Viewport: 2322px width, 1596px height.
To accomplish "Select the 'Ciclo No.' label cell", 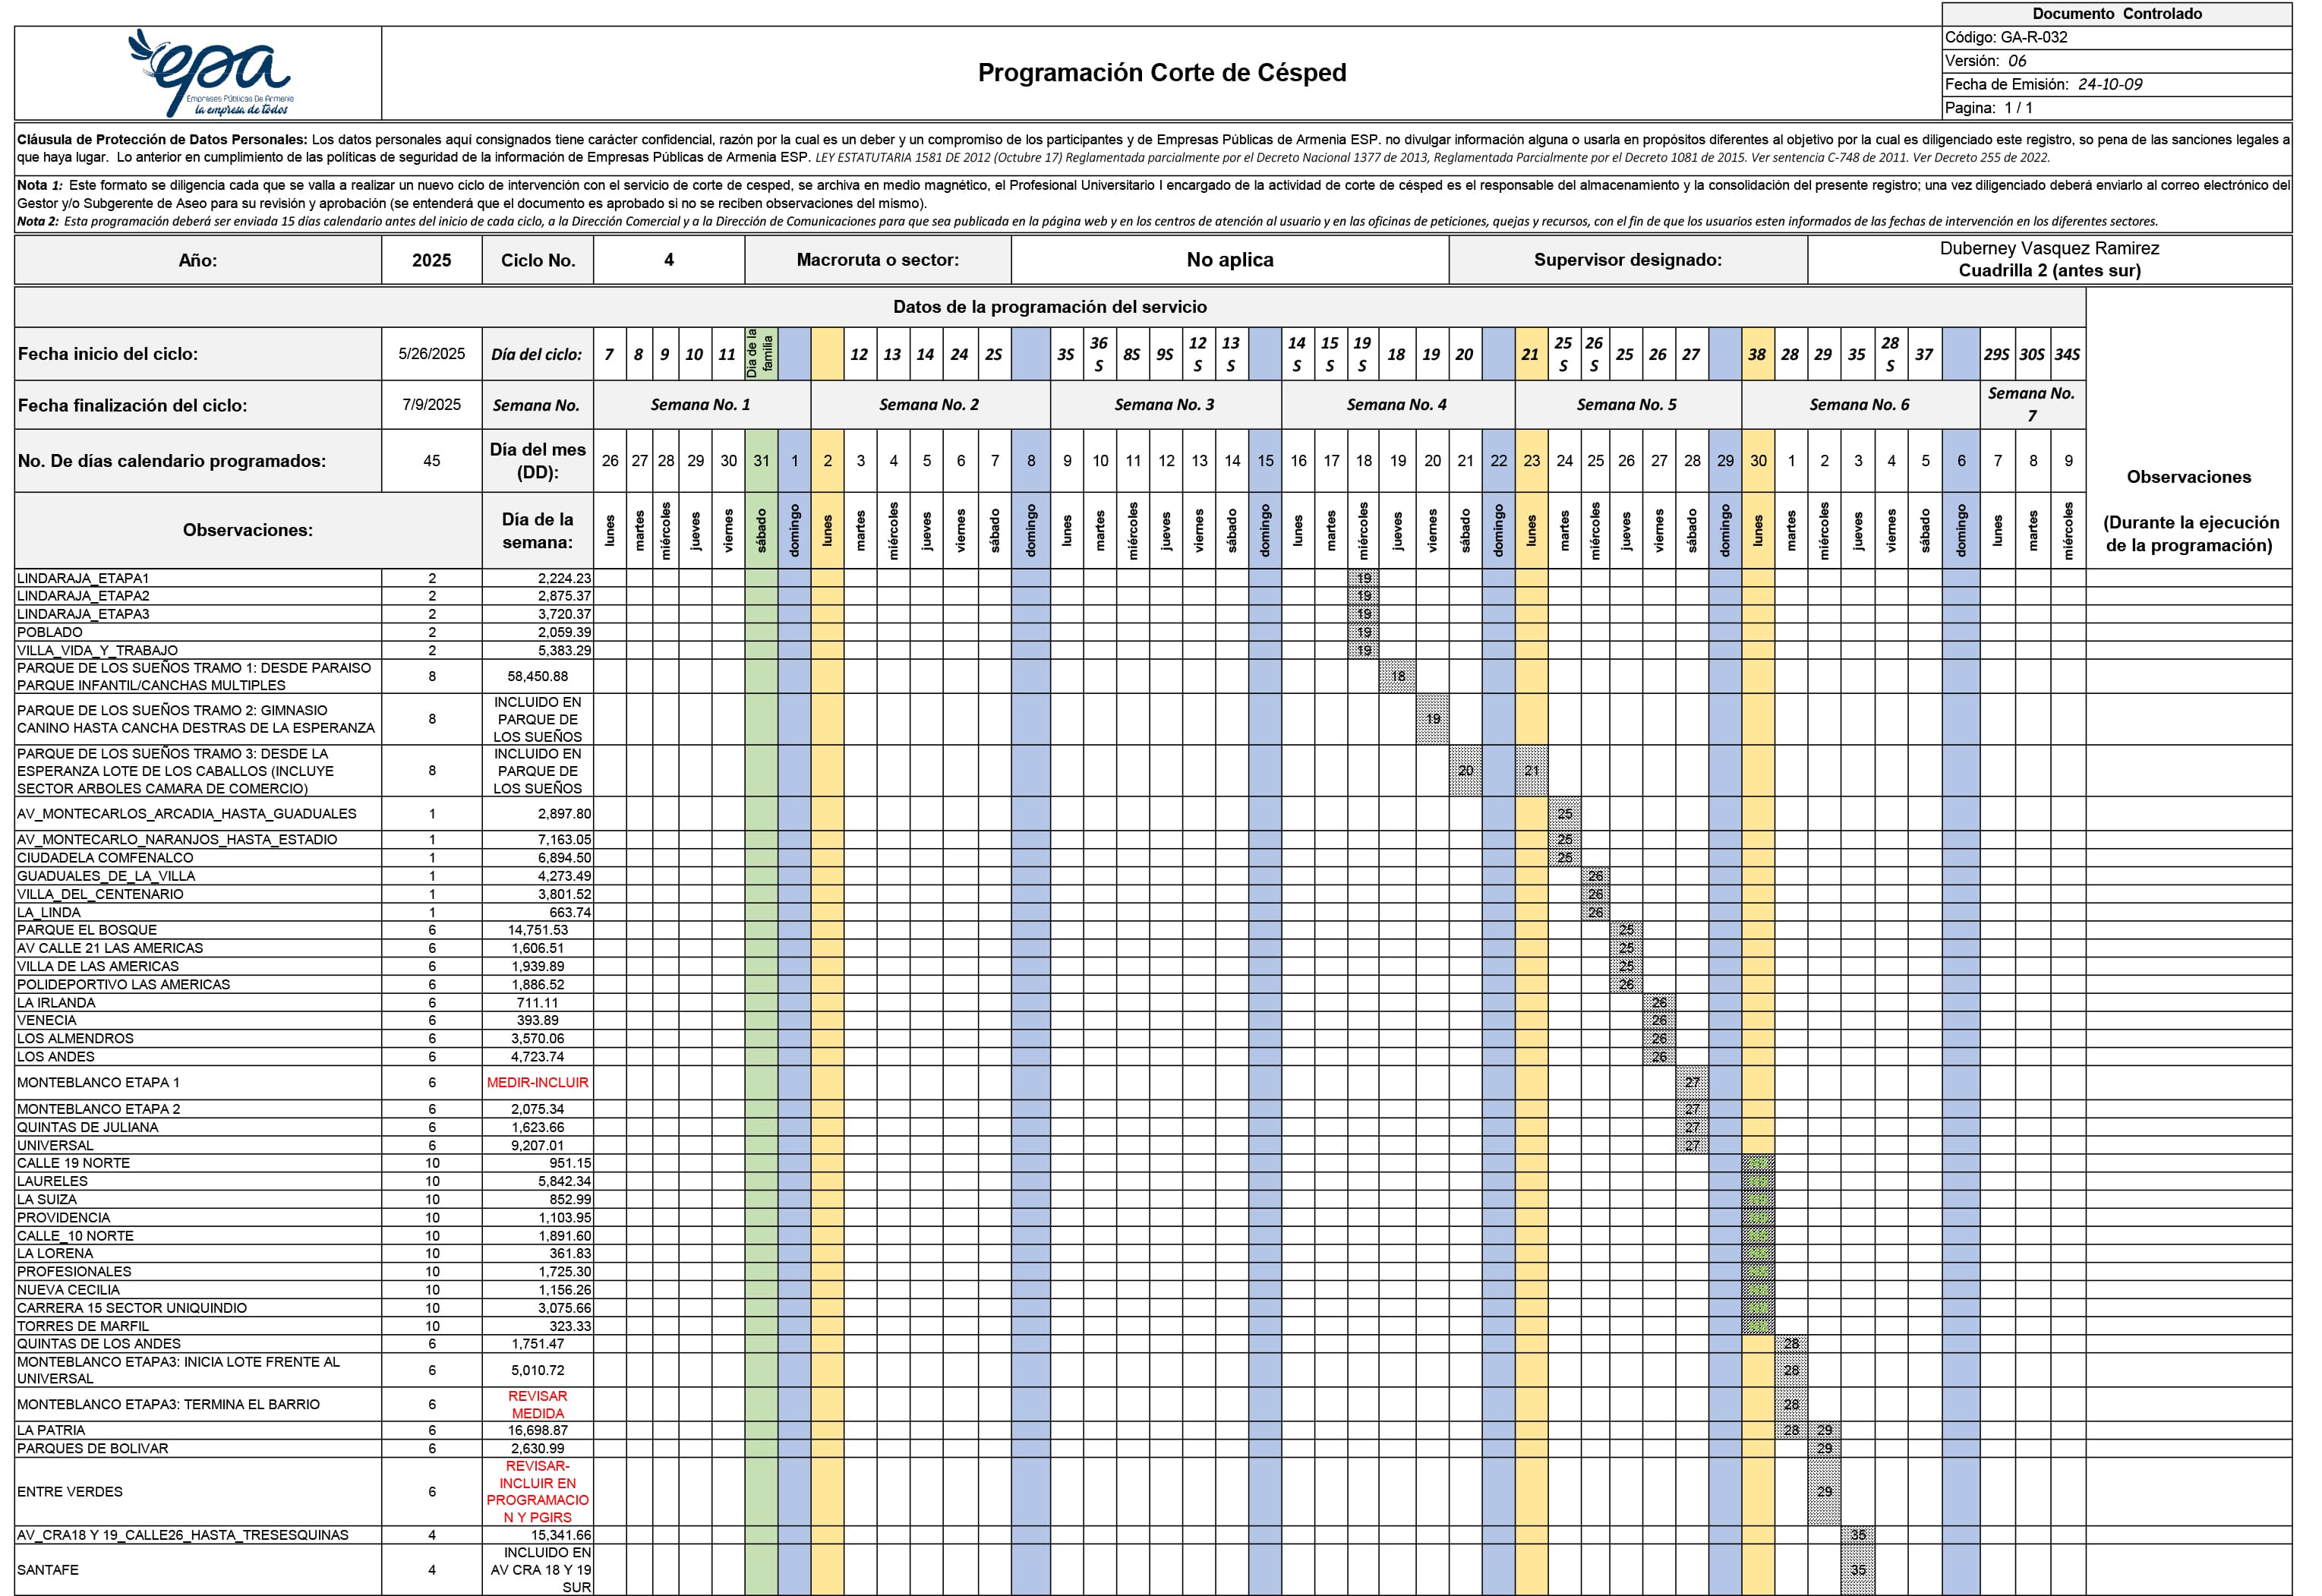I will coord(538,260).
